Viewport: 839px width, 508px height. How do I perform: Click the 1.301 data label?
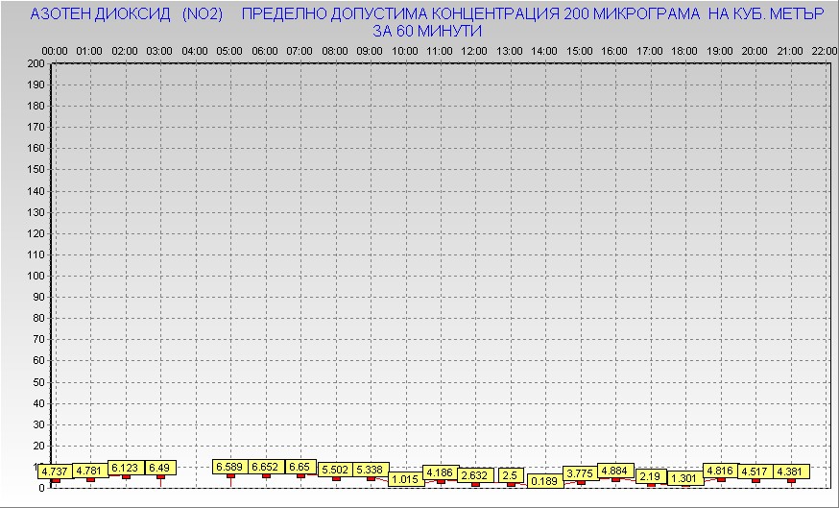[685, 478]
